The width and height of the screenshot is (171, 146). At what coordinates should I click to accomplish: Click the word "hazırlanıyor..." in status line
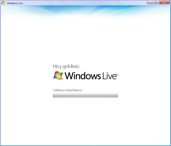pyautogui.click(x=75, y=90)
